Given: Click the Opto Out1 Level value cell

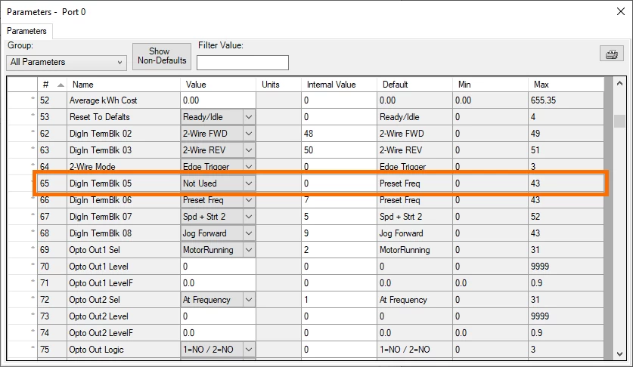Looking at the screenshot, I should coord(218,267).
